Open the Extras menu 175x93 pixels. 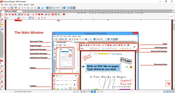tap(20, 4)
